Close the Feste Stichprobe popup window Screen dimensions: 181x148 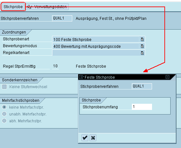167,77
